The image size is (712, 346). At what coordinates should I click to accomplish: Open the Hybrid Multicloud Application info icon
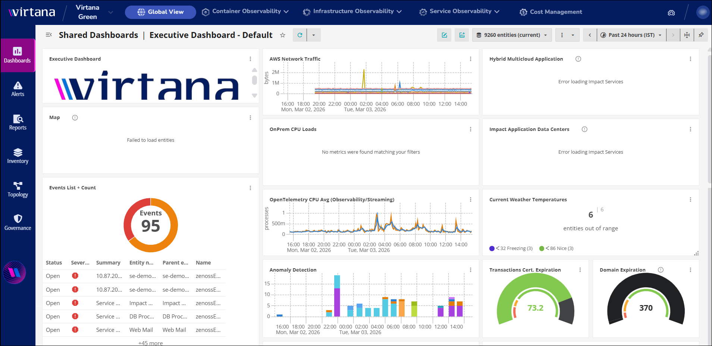tap(578, 59)
